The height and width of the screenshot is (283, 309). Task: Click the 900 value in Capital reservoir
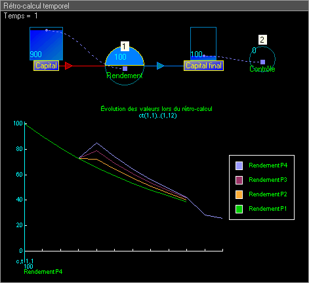coord(35,54)
